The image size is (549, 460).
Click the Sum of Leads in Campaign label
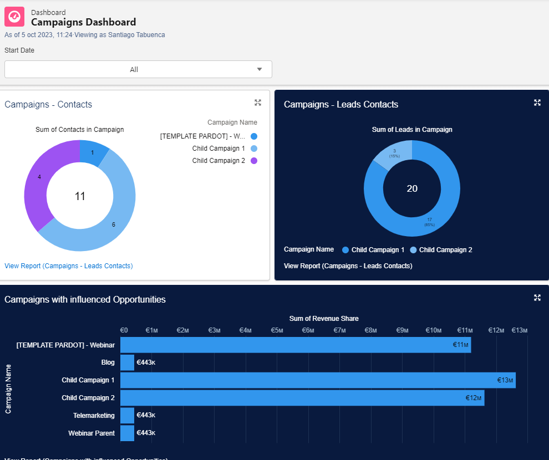[412, 130]
